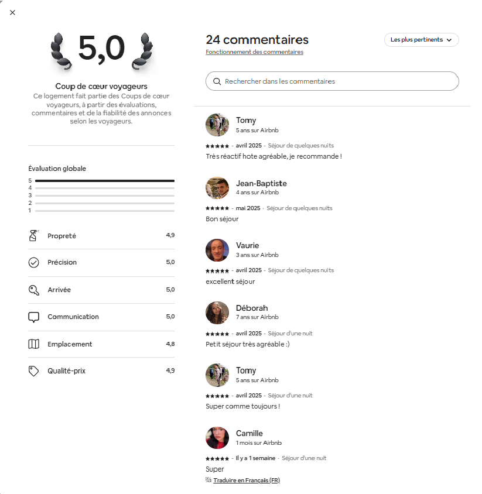Click the Précision checkmark circle icon
This screenshot has height=494, width=482.
34,262
